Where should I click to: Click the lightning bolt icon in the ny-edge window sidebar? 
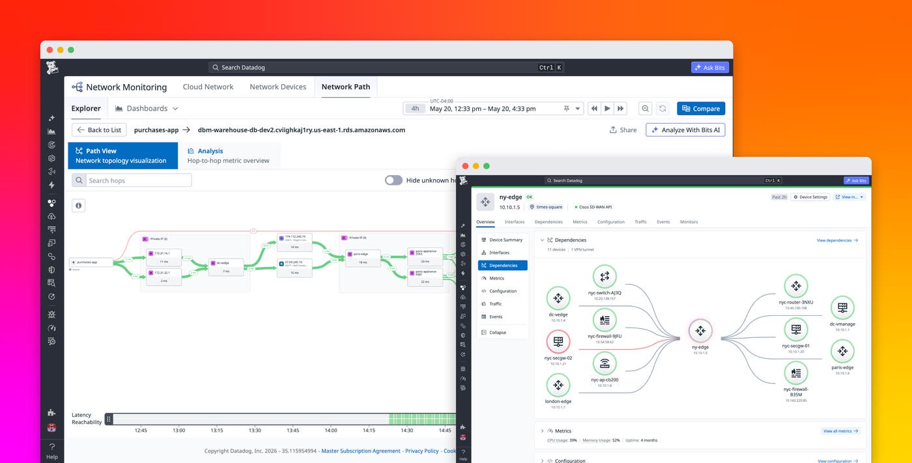(463, 272)
